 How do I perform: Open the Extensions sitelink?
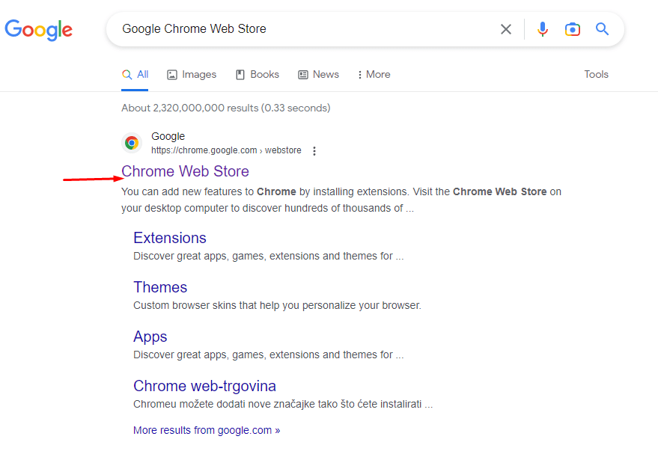point(170,238)
